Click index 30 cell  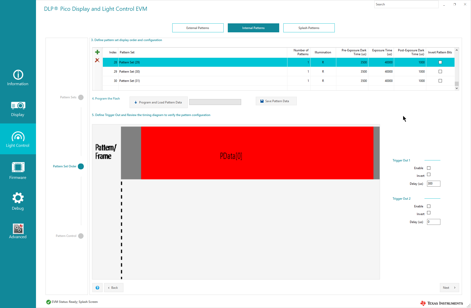111,81
